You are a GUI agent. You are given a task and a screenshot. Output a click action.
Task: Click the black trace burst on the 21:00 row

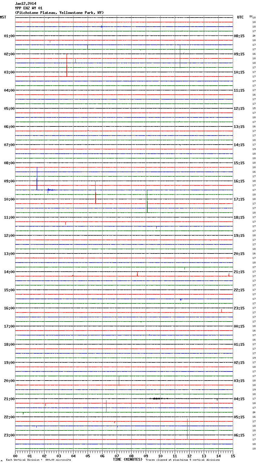click(x=159, y=399)
